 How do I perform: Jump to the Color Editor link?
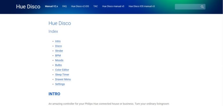point(62,70)
